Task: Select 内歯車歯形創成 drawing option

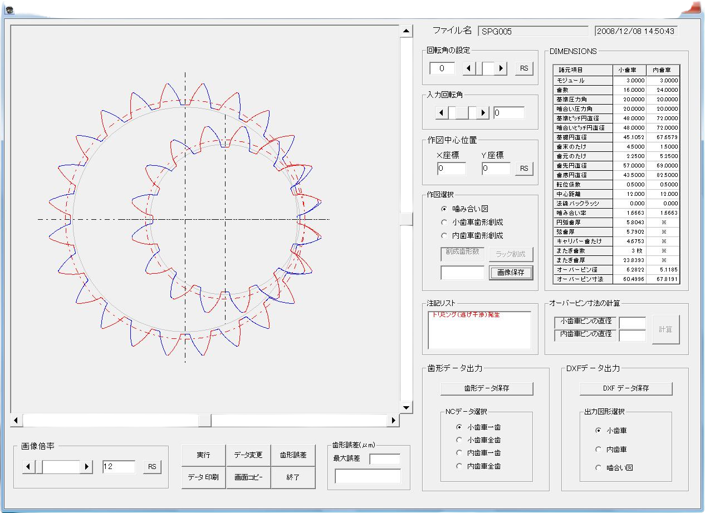Action: (x=444, y=235)
